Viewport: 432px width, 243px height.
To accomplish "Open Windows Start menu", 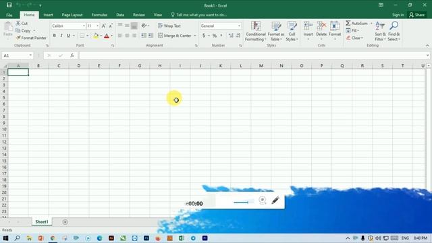I will coord(5,238).
